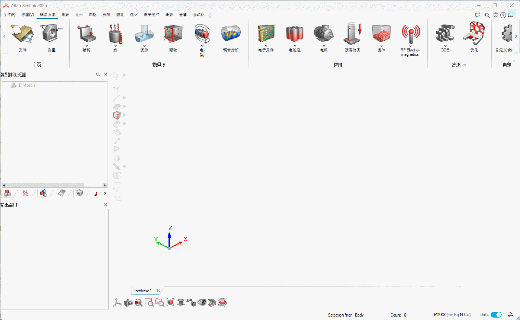The height and width of the screenshot is (320, 520).
Task: Open the 电机 electric motor icon
Action: 324,34
